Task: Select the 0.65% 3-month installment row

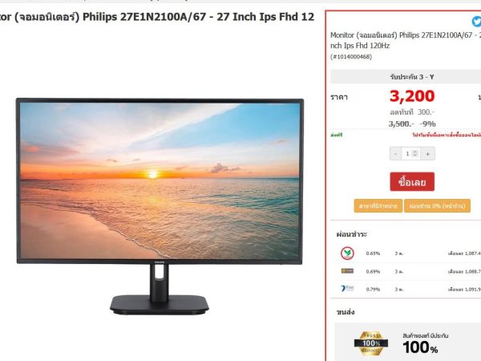Action: [x=408, y=254]
